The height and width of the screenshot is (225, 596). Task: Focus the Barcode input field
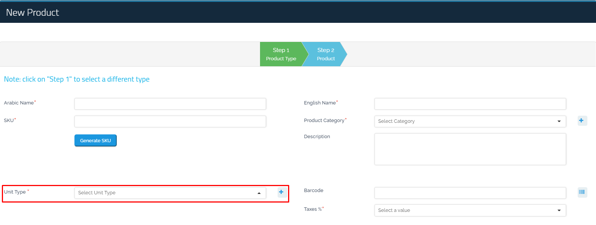click(470, 193)
